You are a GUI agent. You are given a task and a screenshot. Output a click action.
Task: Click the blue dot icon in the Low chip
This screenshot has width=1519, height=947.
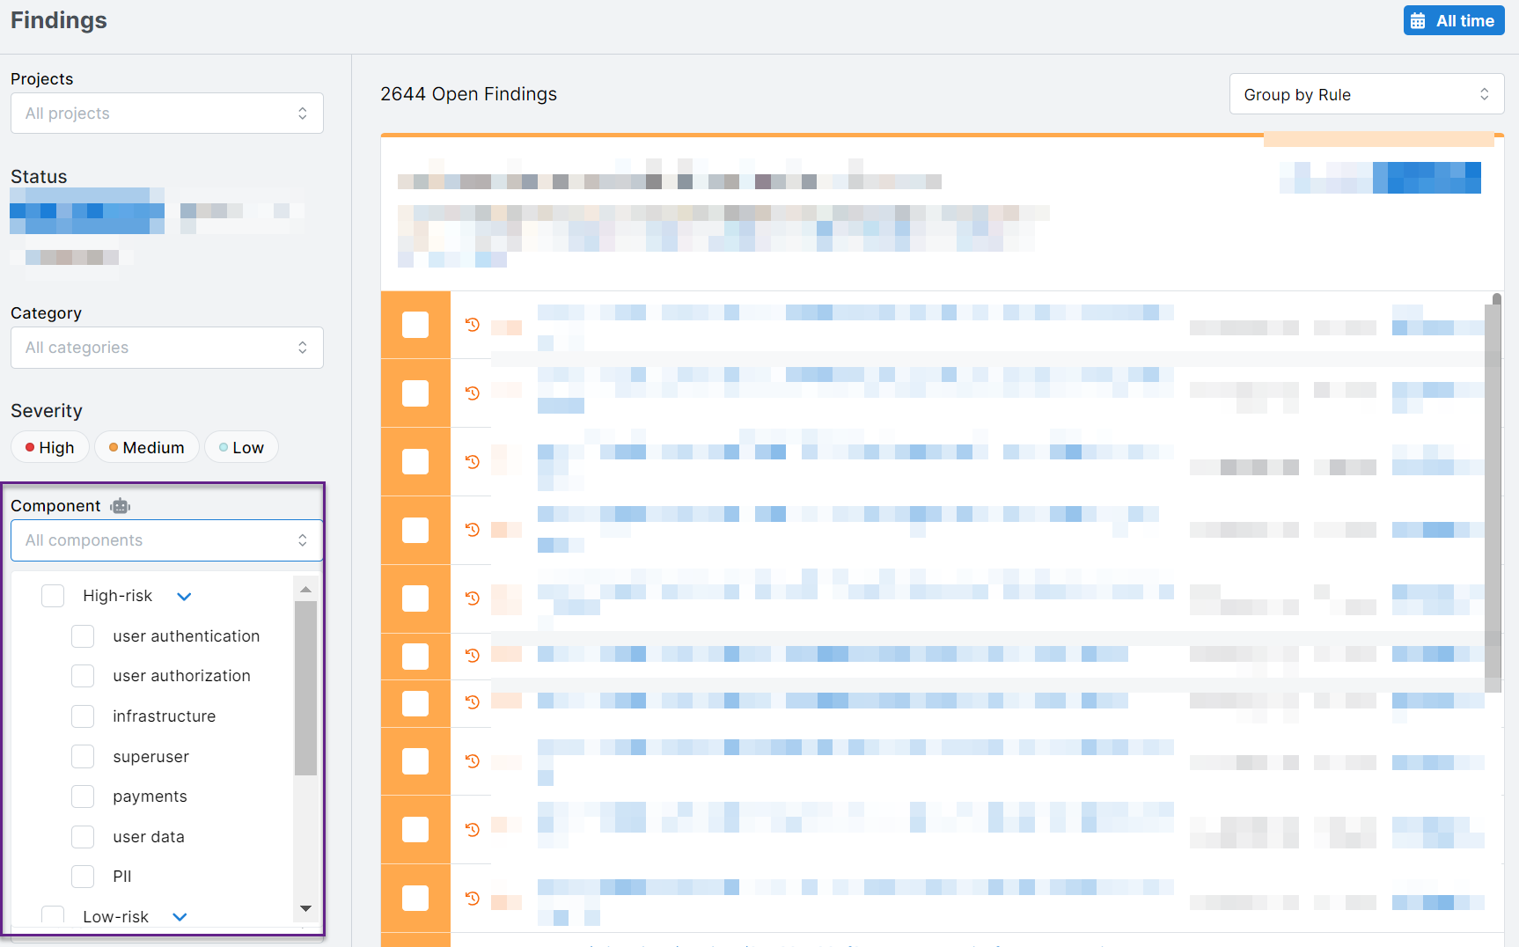[224, 447]
